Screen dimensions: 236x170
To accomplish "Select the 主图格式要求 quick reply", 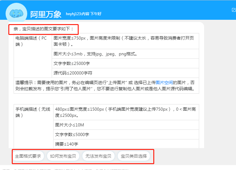I will tap(28, 156).
